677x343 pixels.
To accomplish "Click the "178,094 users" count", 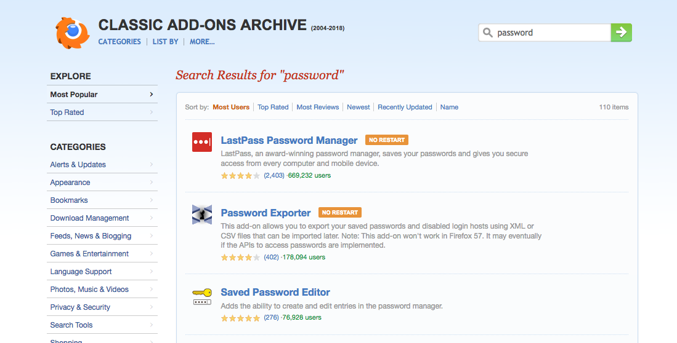I will 304,257.
